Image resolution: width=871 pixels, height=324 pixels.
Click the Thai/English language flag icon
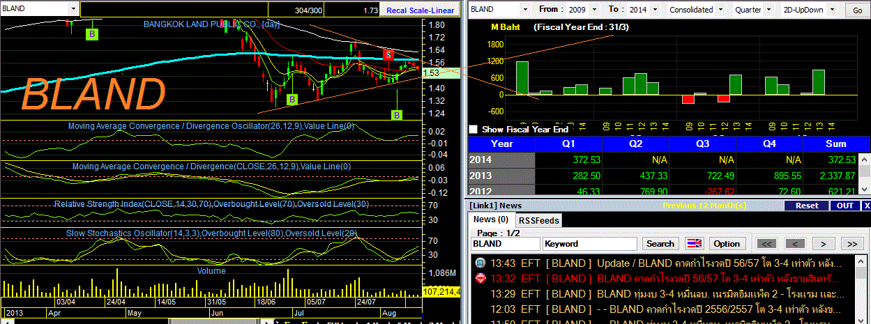tap(695, 244)
